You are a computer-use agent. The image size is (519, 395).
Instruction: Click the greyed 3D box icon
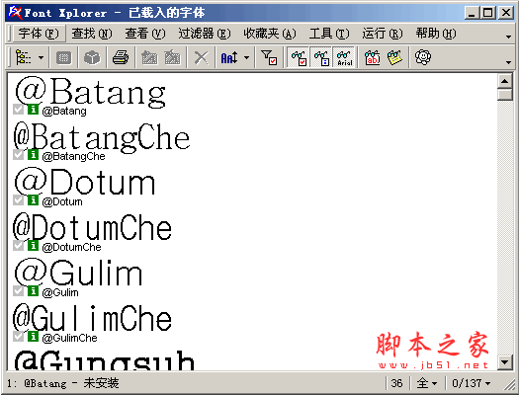click(x=92, y=58)
